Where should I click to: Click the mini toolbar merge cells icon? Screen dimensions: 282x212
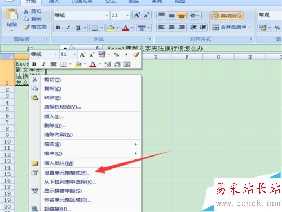point(127,64)
